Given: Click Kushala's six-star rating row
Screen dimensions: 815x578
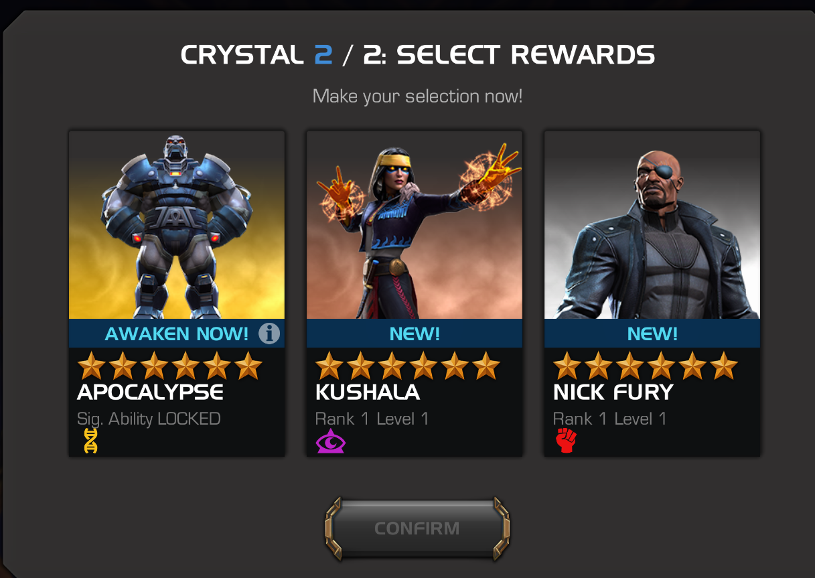Looking at the screenshot, I should [x=408, y=366].
